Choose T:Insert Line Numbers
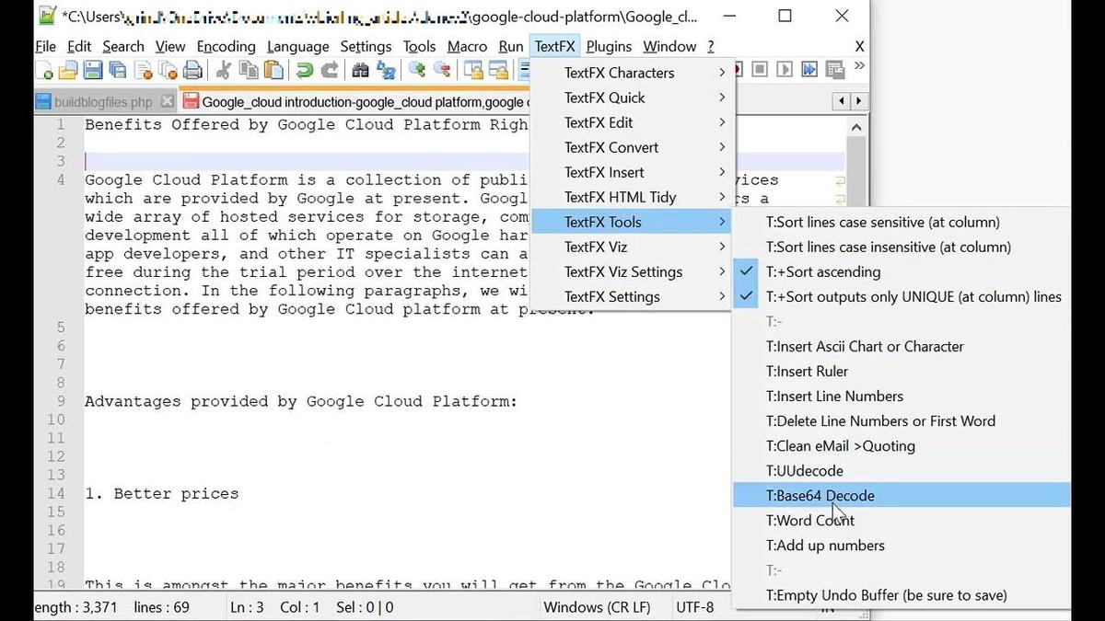 click(x=834, y=396)
